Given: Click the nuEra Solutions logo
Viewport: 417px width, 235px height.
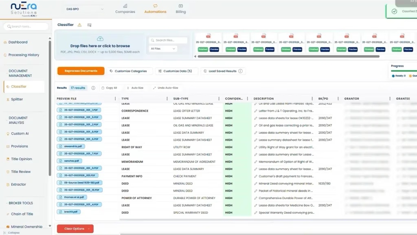Looking at the screenshot, I should pyautogui.click(x=24, y=10).
